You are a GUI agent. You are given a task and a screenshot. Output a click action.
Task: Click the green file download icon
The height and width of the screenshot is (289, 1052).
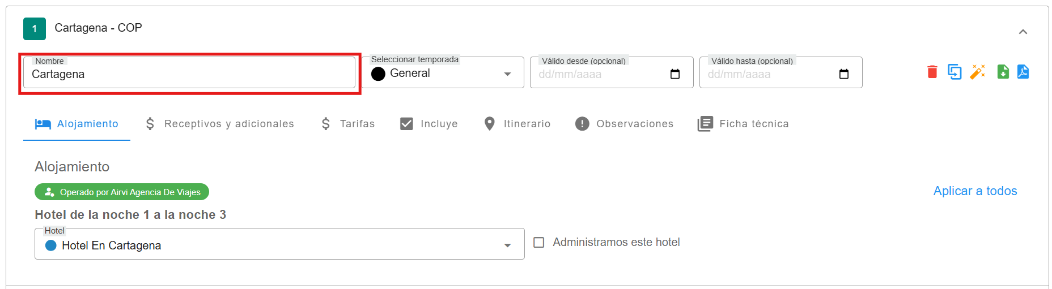(x=1003, y=72)
